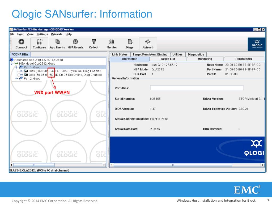Image resolution: width=272 pixels, height=204 pixels.
Task: Switch to the Monitoring tab
Action: pos(205,59)
